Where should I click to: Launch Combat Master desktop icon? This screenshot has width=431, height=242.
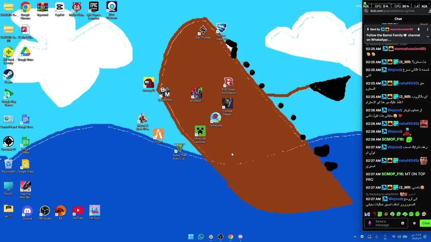(227, 107)
